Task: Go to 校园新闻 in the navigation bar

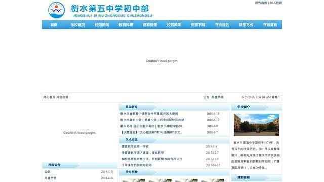Action: click(102, 25)
